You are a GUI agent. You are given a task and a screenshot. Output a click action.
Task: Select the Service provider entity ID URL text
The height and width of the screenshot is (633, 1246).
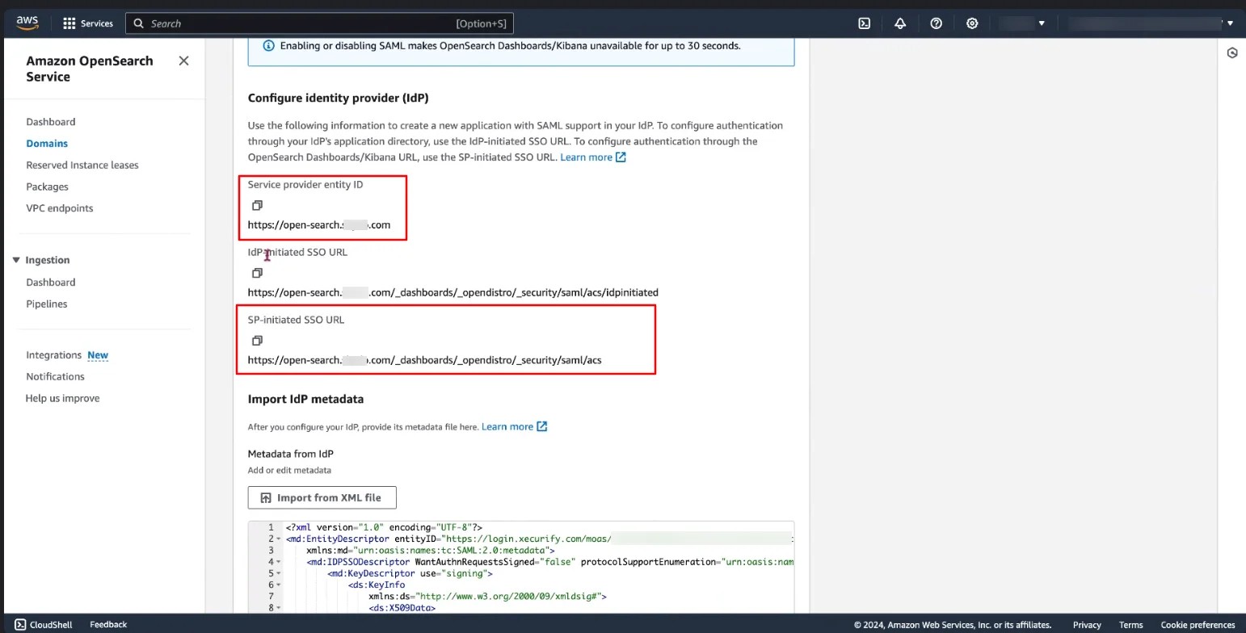click(x=319, y=225)
